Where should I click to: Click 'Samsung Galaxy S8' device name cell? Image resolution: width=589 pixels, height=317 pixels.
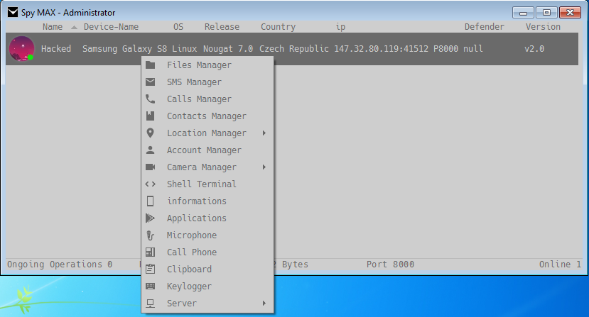[125, 49]
